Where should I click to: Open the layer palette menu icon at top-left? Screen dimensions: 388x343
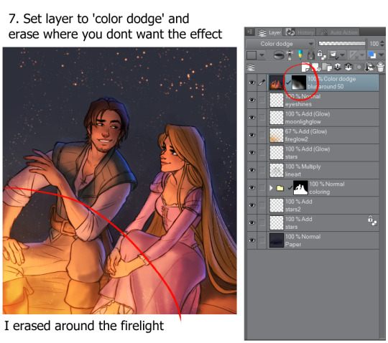tap(250, 32)
